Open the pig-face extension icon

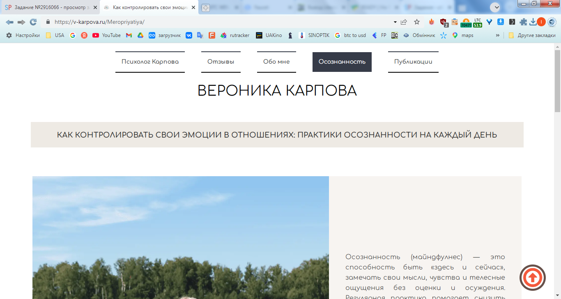coord(455,22)
